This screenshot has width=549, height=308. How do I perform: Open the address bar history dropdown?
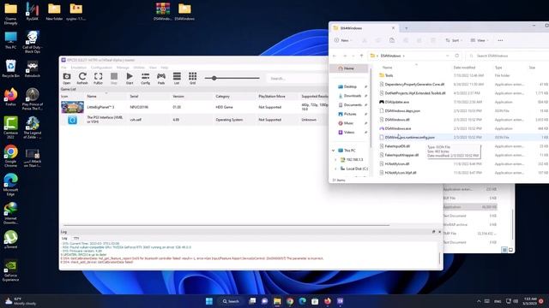[x=447, y=56]
